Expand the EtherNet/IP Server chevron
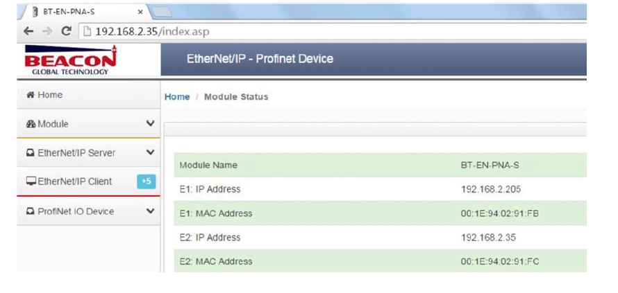618x293 pixels. (x=150, y=152)
